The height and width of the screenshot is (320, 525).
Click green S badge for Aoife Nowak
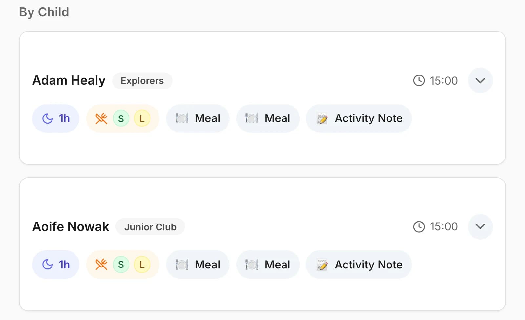121,265
